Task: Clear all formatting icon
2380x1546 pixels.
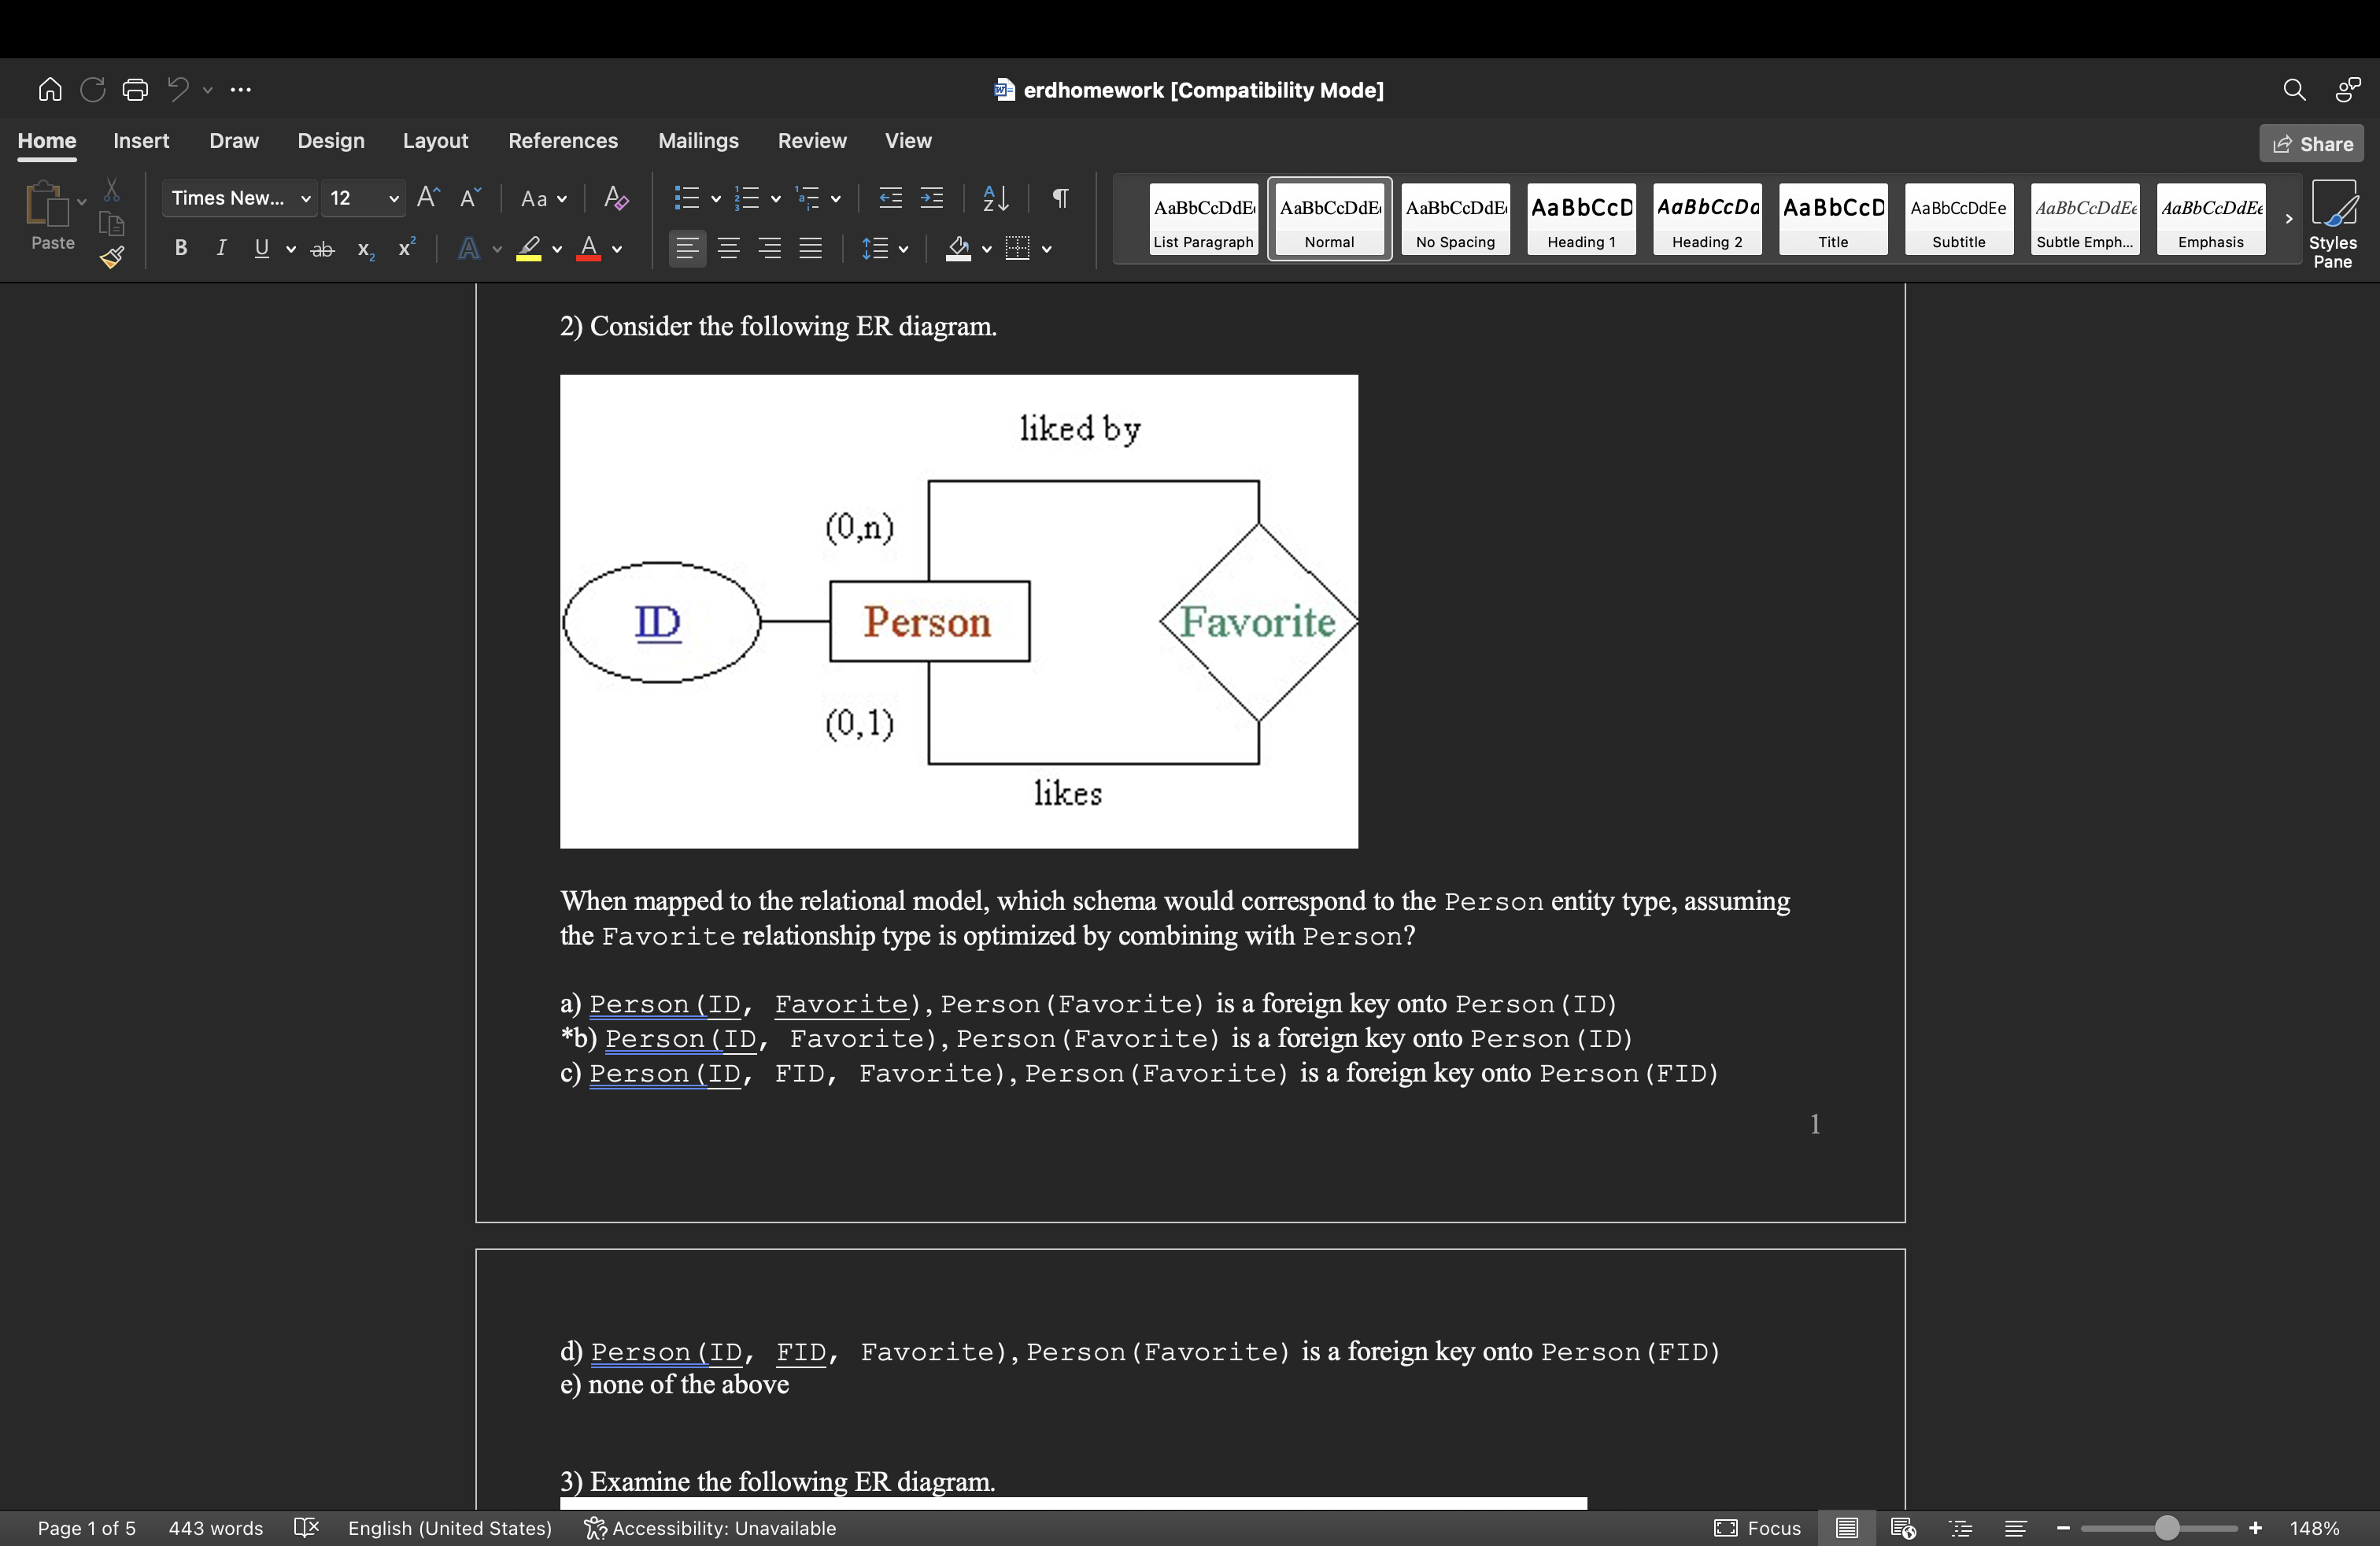Action: [616, 198]
